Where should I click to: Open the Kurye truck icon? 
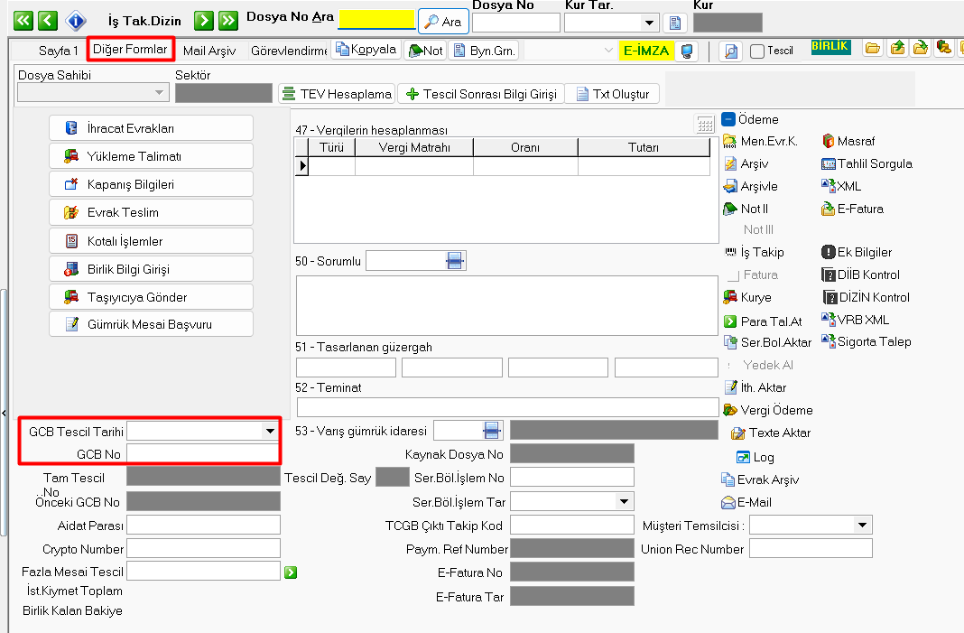point(730,297)
